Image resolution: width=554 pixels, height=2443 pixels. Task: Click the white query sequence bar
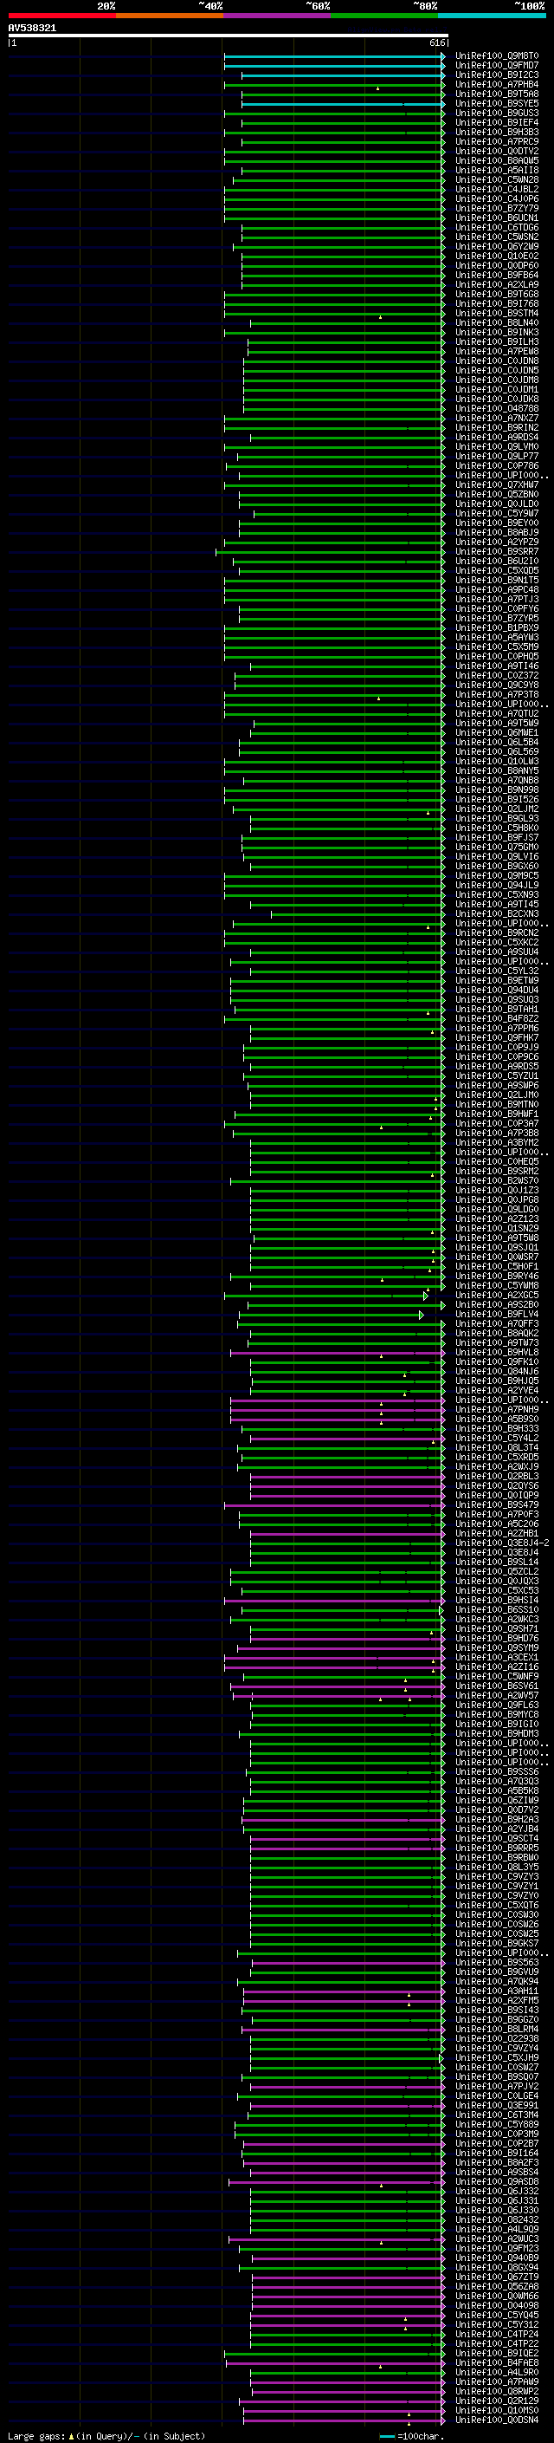tap(229, 36)
